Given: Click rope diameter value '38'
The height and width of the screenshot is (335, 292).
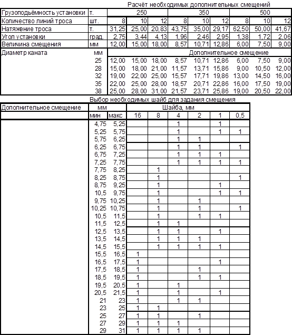Looking at the screenshot, I should (x=98, y=91).
